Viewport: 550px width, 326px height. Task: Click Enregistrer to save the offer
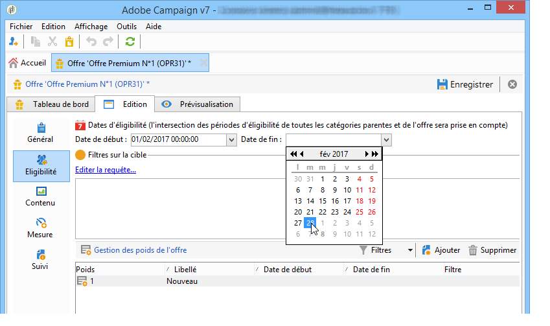click(464, 84)
